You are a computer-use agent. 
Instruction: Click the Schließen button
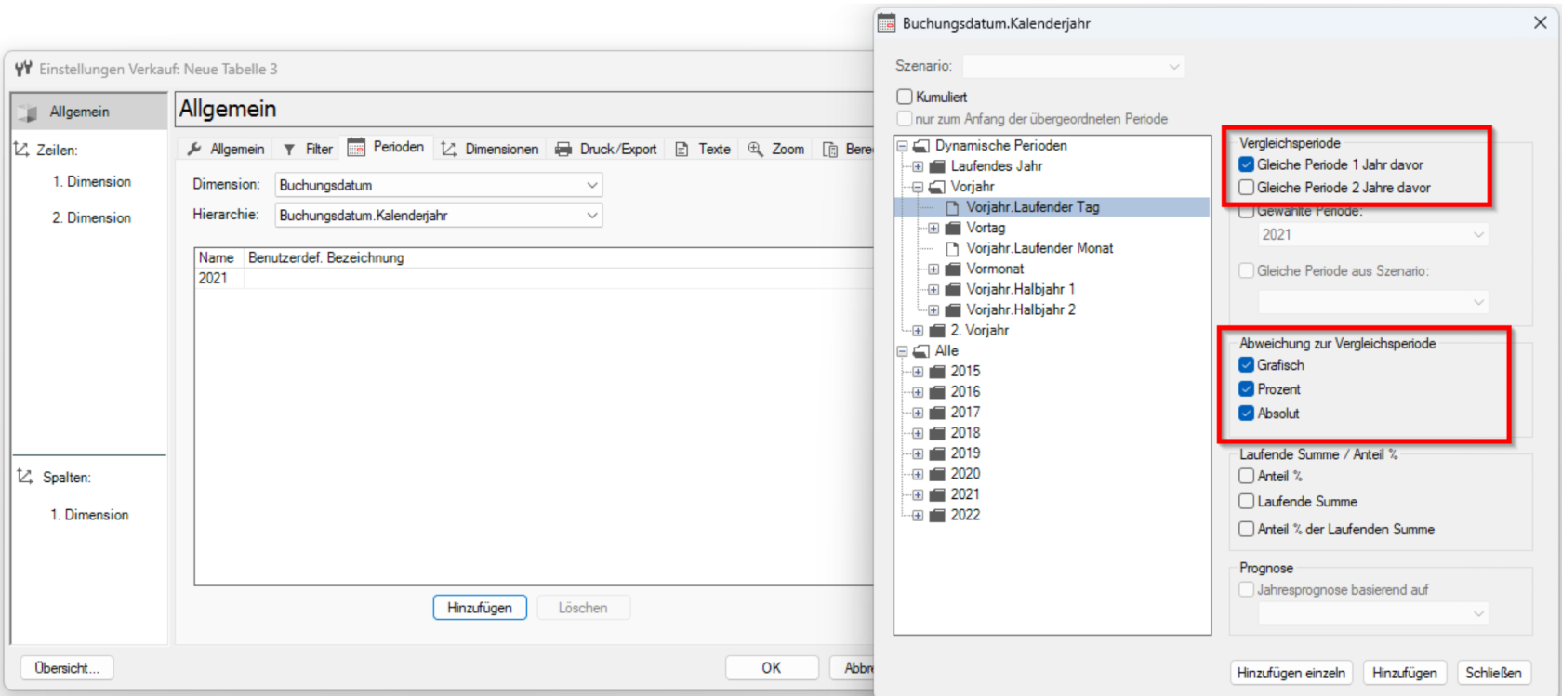point(1493,673)
